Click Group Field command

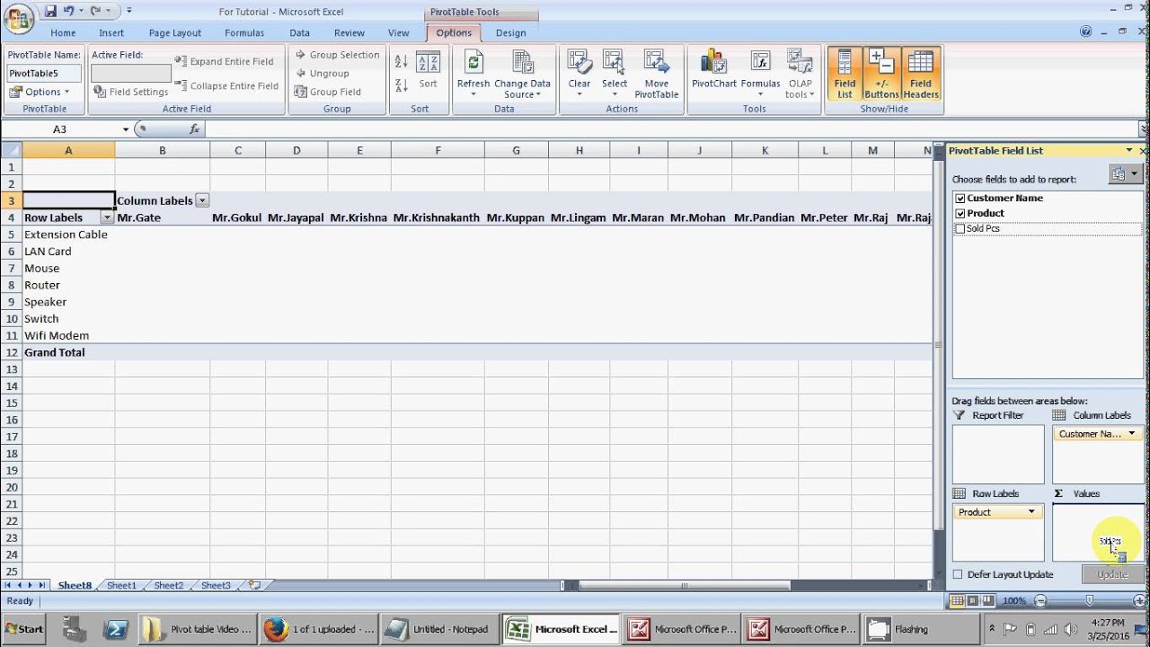328,92
